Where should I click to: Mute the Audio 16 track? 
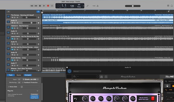[x=12, y=55]
